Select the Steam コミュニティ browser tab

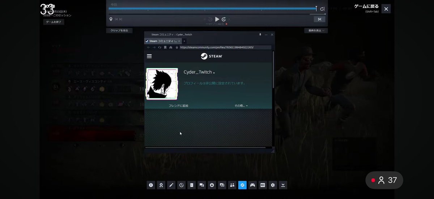[163, 41]
